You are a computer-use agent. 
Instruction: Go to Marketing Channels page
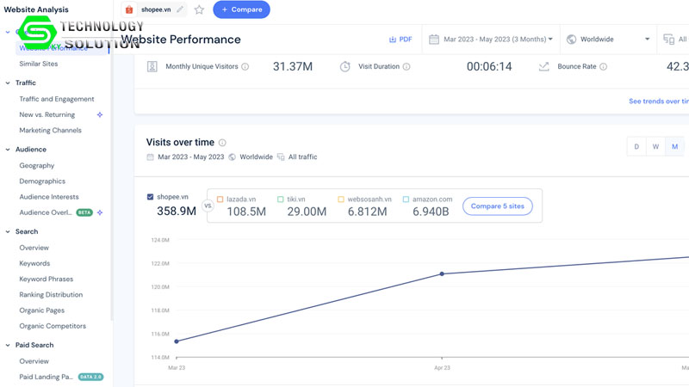click(x=50, y=131)
